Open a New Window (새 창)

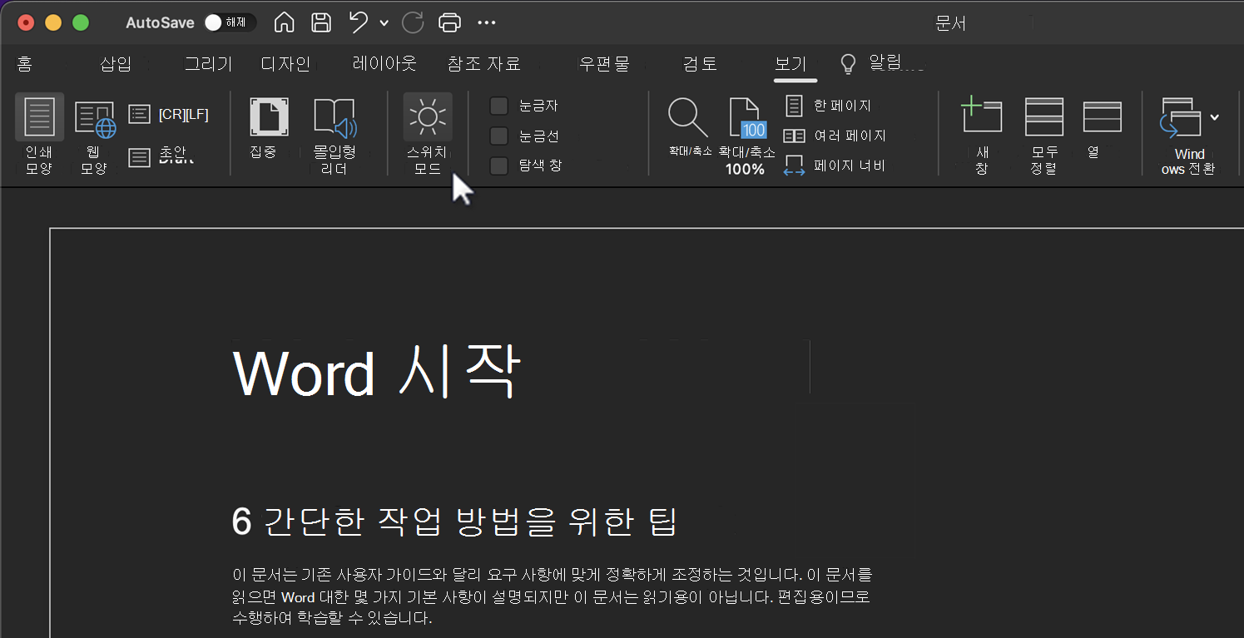(x=981, y=135)
